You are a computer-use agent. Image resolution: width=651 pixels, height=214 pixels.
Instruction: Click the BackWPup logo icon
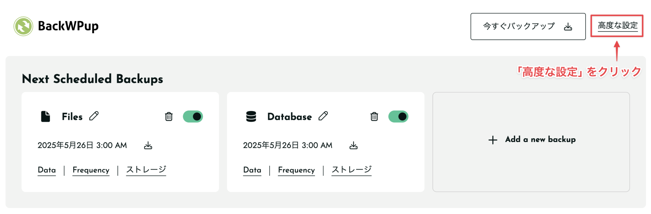(x=23, y=26)
